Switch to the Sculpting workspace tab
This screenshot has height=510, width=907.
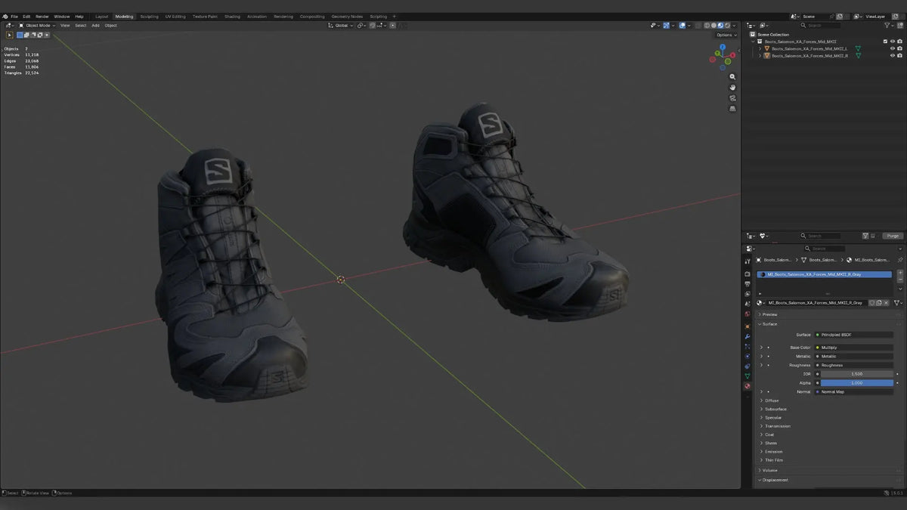click(x=150, y=16)
